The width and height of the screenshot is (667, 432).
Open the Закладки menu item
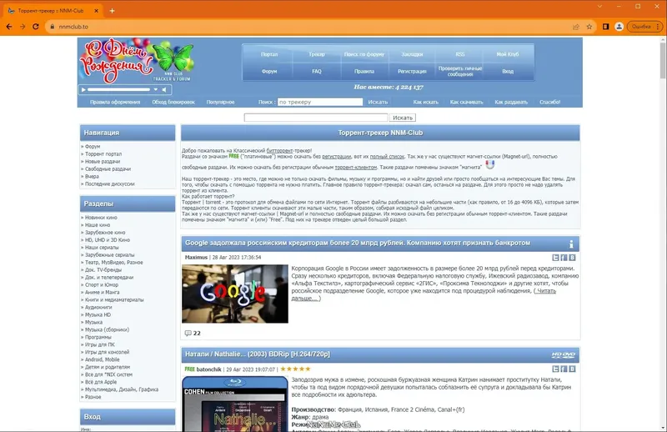point(412,54)
